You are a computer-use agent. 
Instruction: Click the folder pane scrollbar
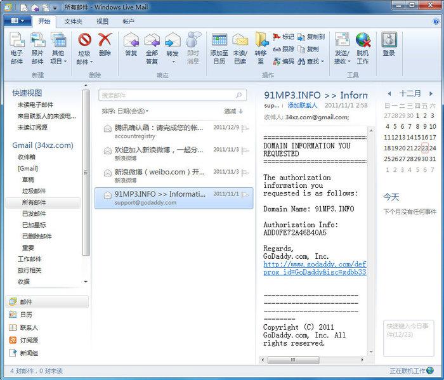[x=86, y=173]
